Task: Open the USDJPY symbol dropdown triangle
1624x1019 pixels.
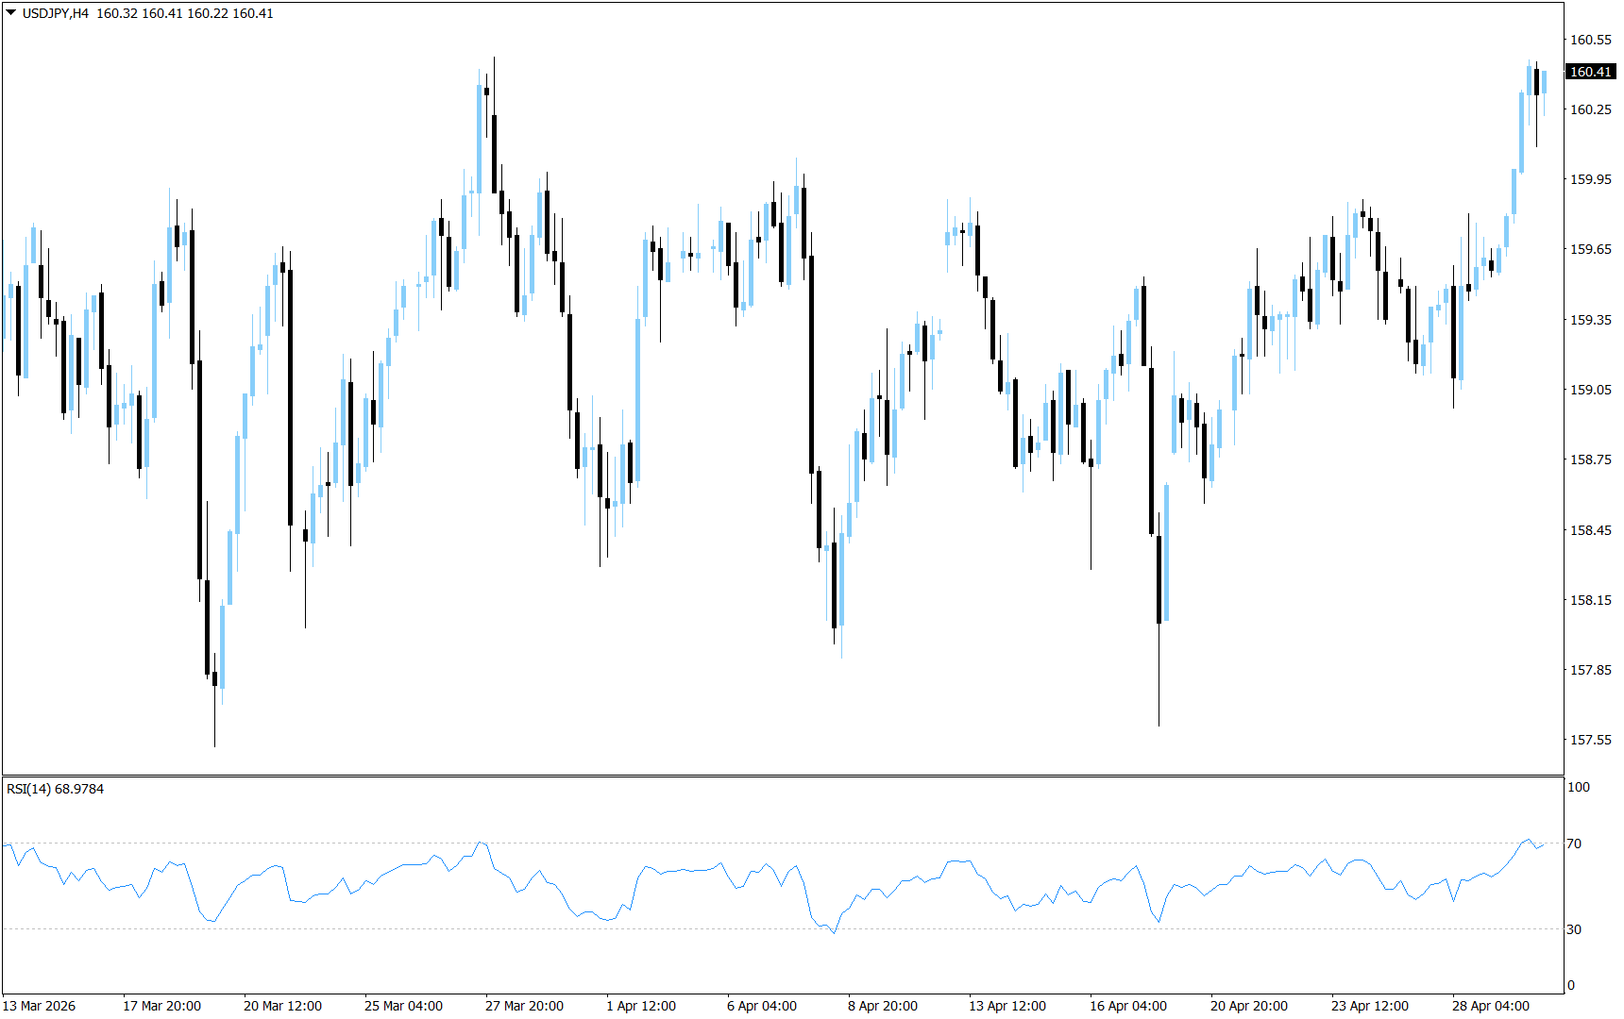Action: [x=9, y=13]
